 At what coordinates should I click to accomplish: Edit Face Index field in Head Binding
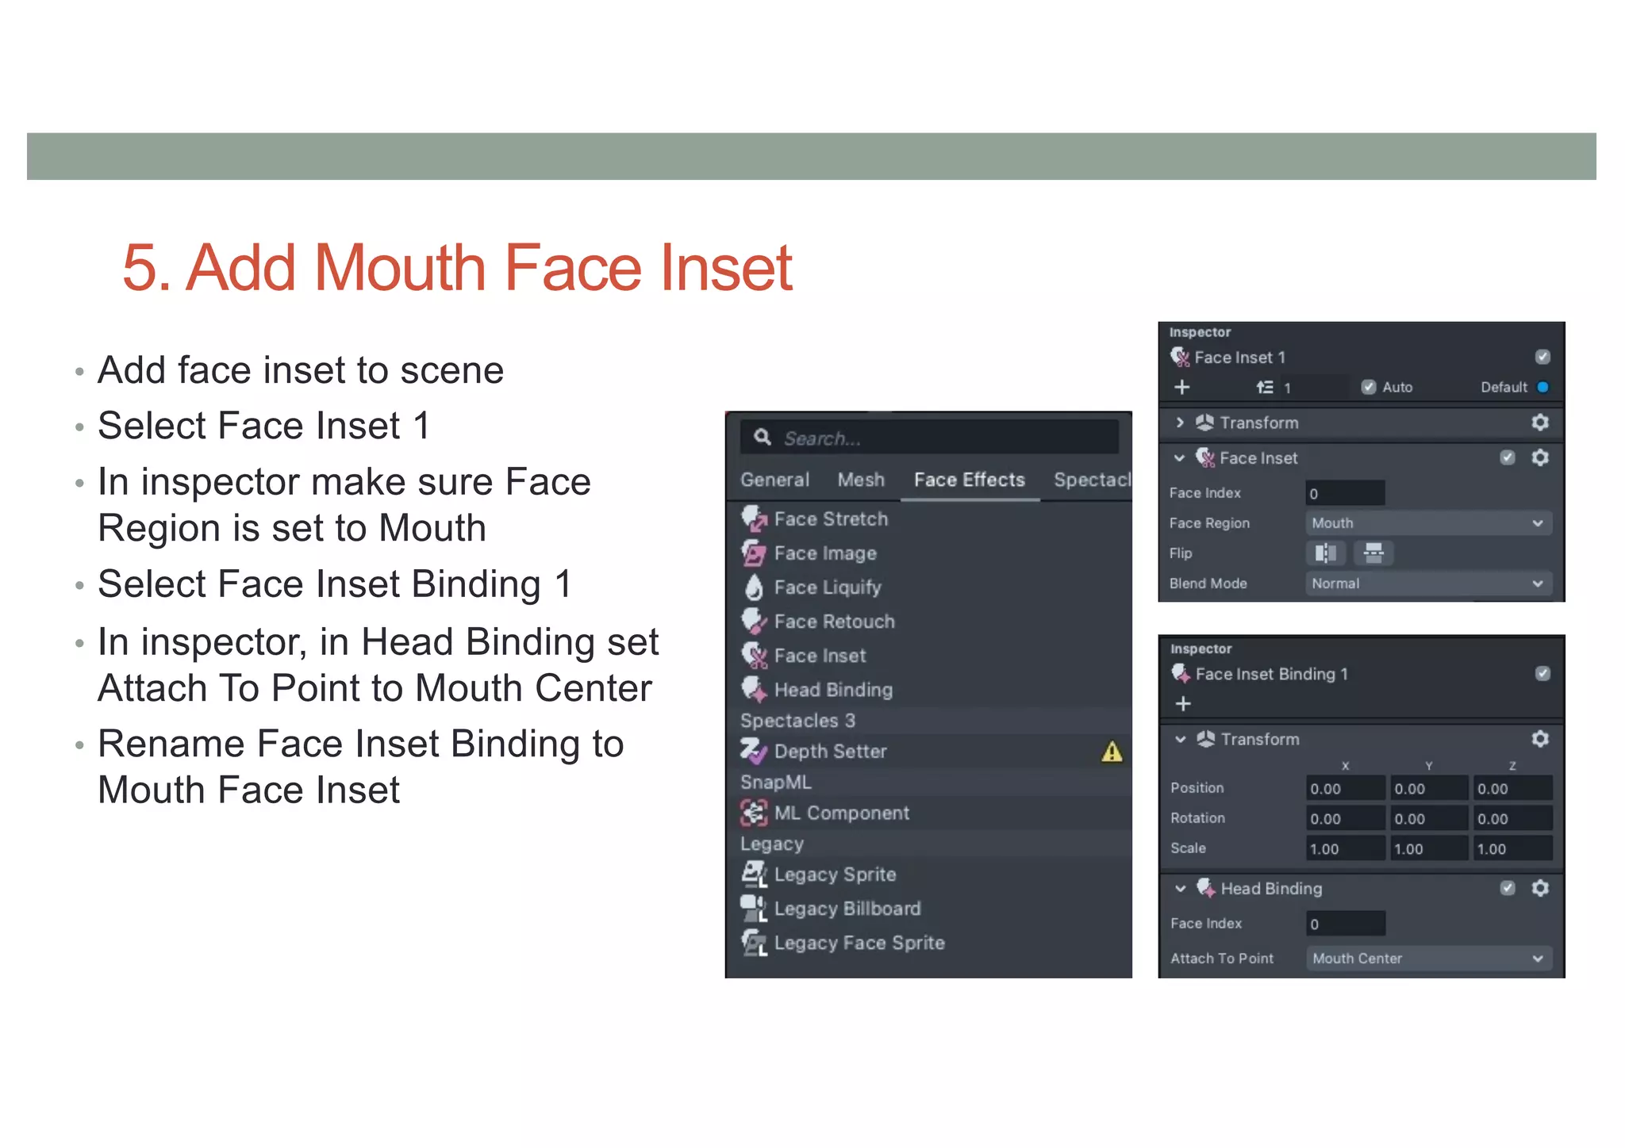tap(1346, 924)
